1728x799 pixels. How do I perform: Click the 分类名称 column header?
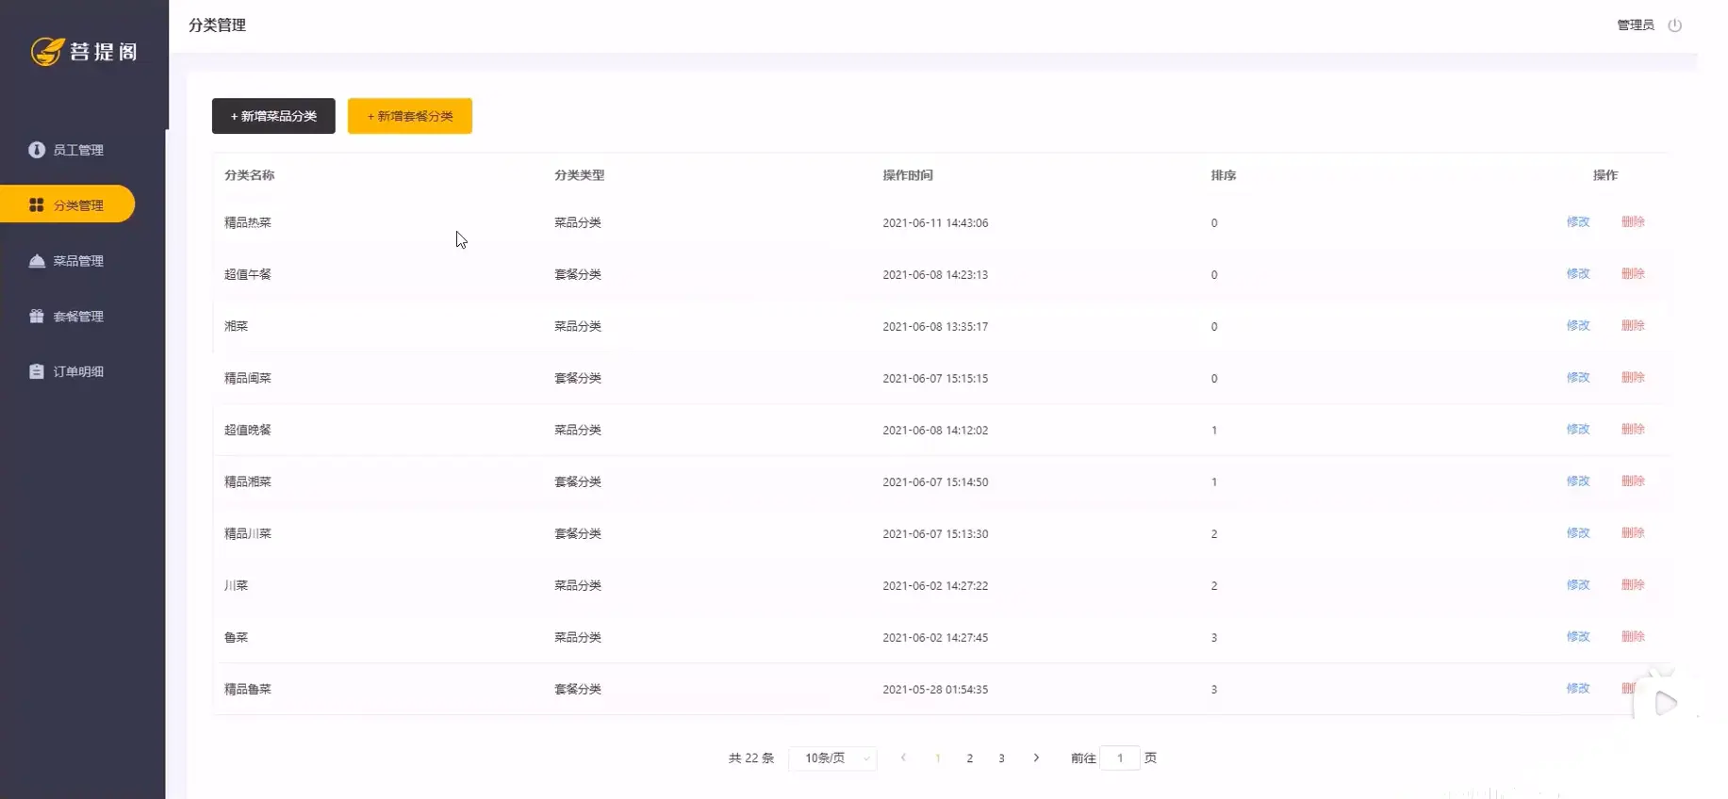click(x=250, y=175)
